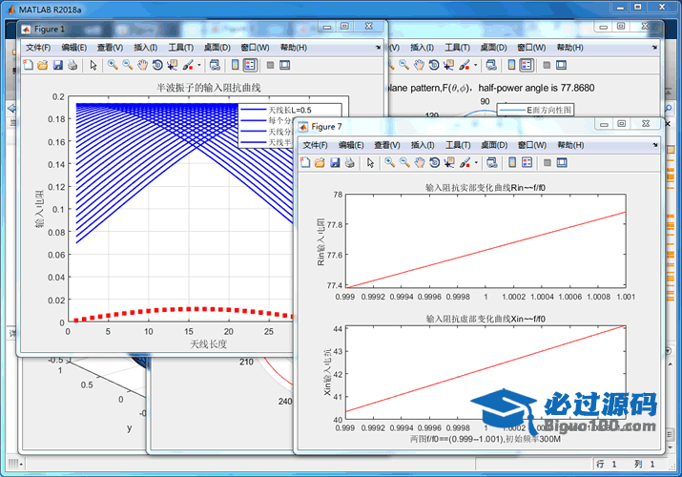Open 帮助(H) menu in Figure 1
682x477 pixels.
[294, 48]
